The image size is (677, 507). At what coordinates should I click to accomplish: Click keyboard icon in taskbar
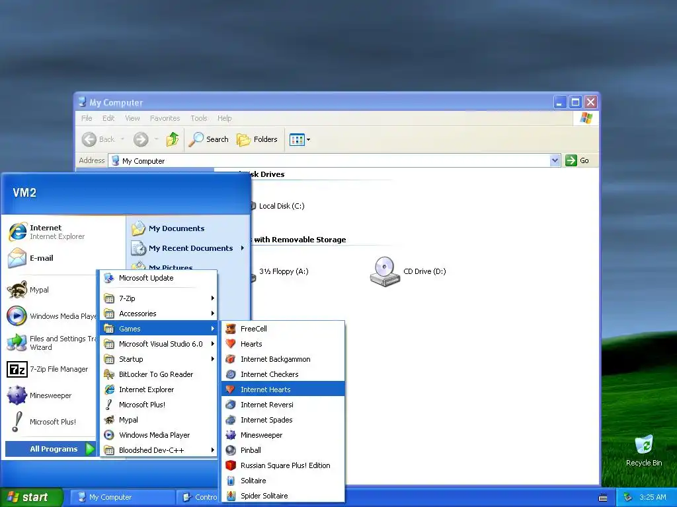point(603,498)
